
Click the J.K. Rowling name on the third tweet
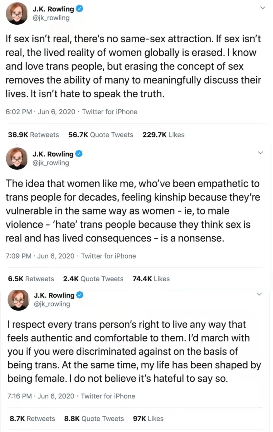click(54, 295)
